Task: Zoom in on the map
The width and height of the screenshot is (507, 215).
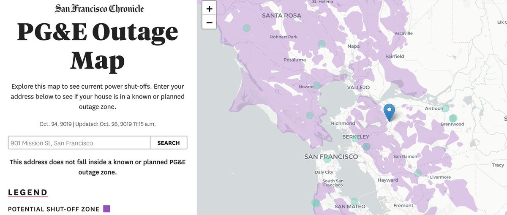Action: 209,8
